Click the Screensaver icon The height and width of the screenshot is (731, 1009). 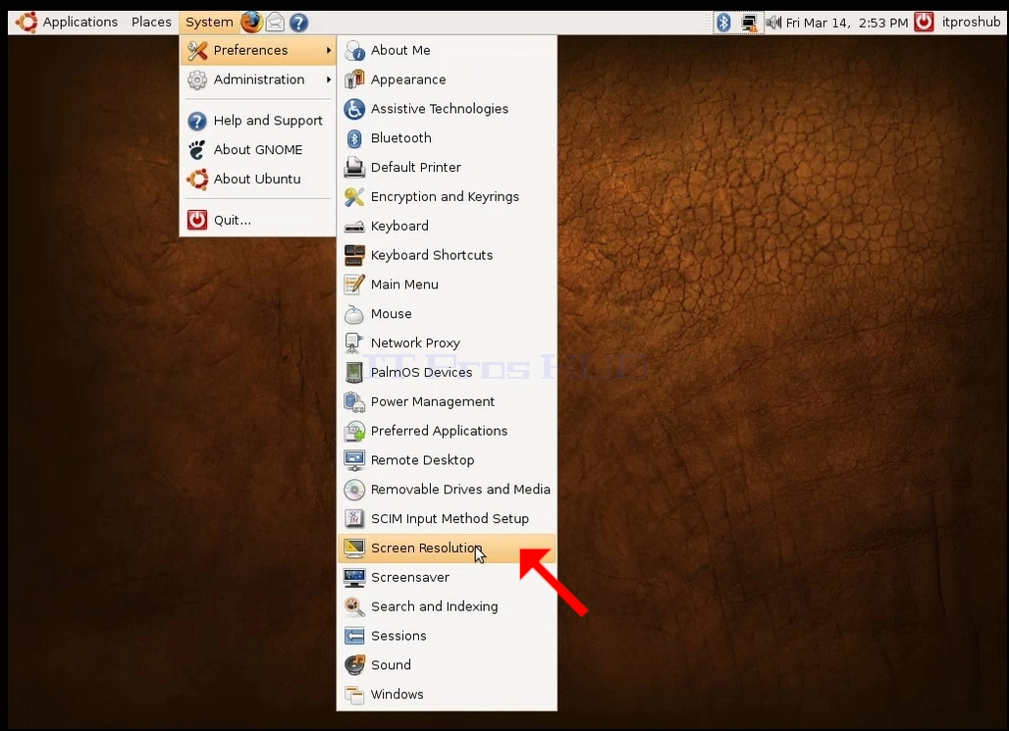[x=354, y=577]
